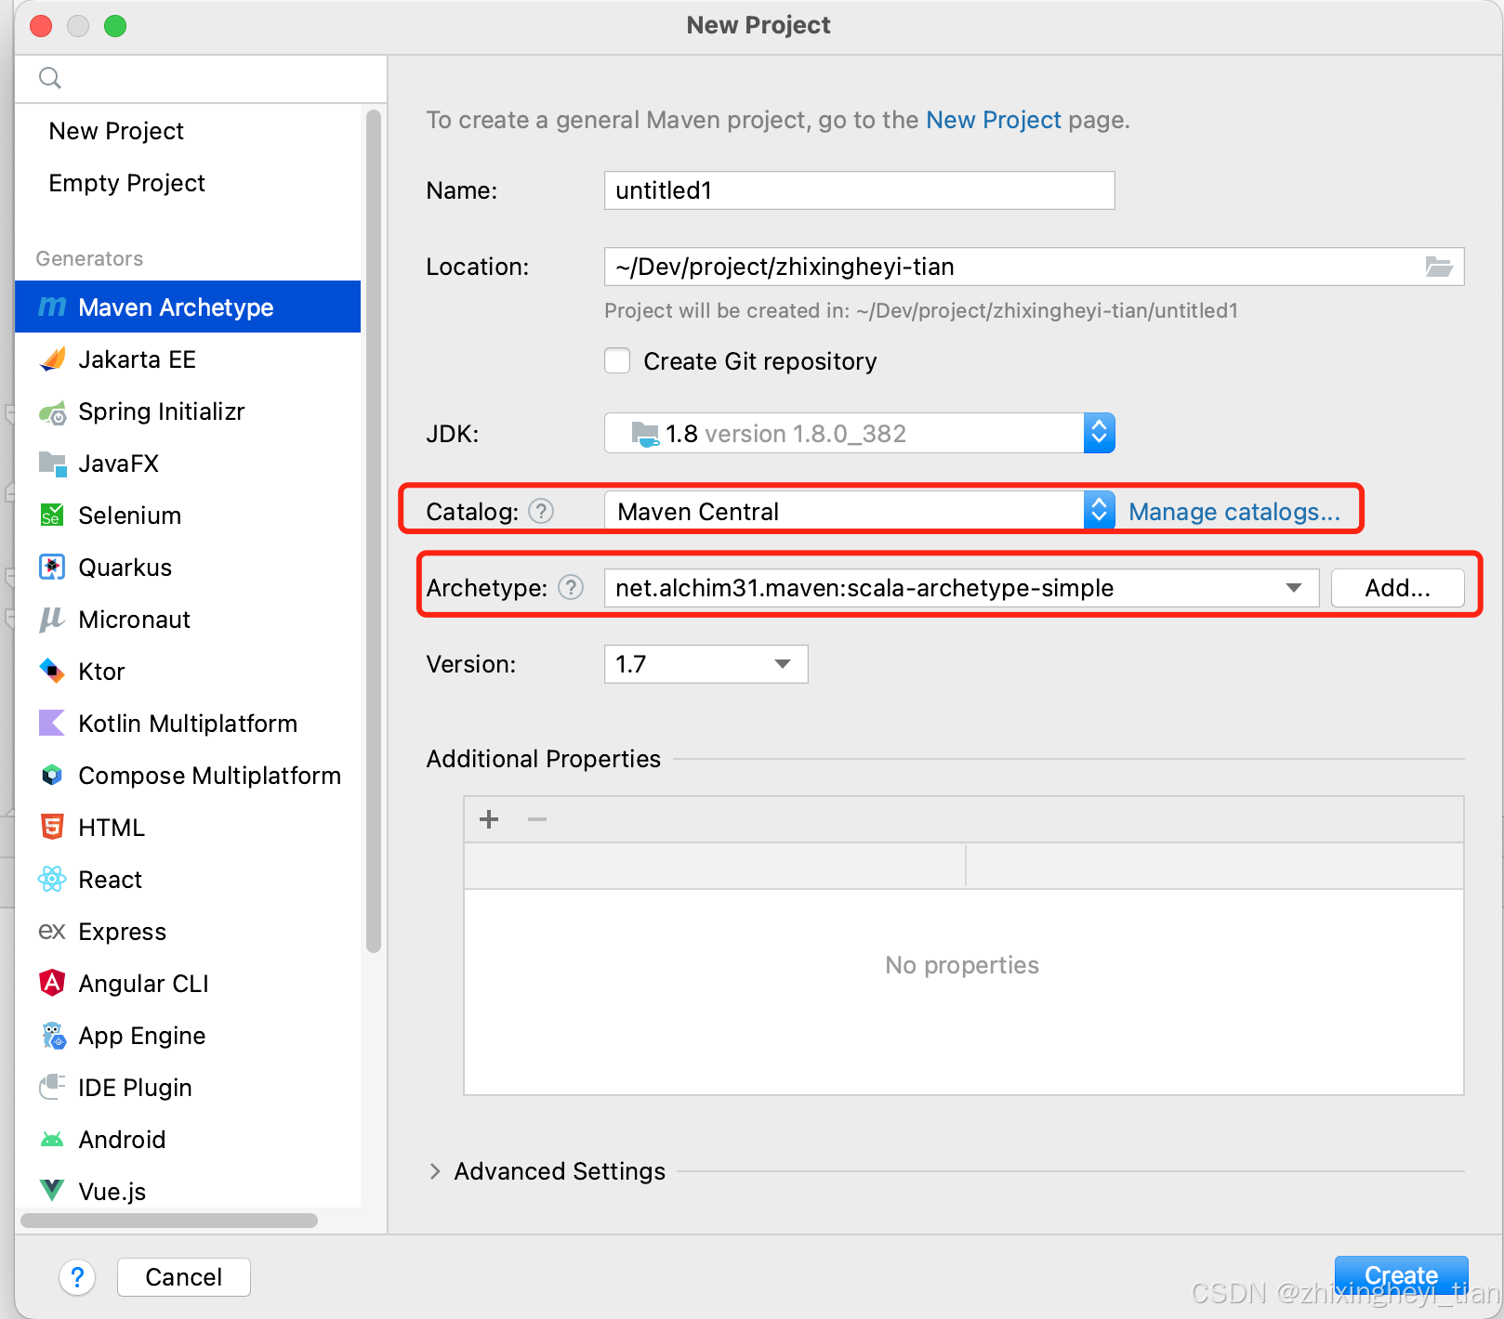
Task: Open dialog help question button
Action: pos(77,1277)
